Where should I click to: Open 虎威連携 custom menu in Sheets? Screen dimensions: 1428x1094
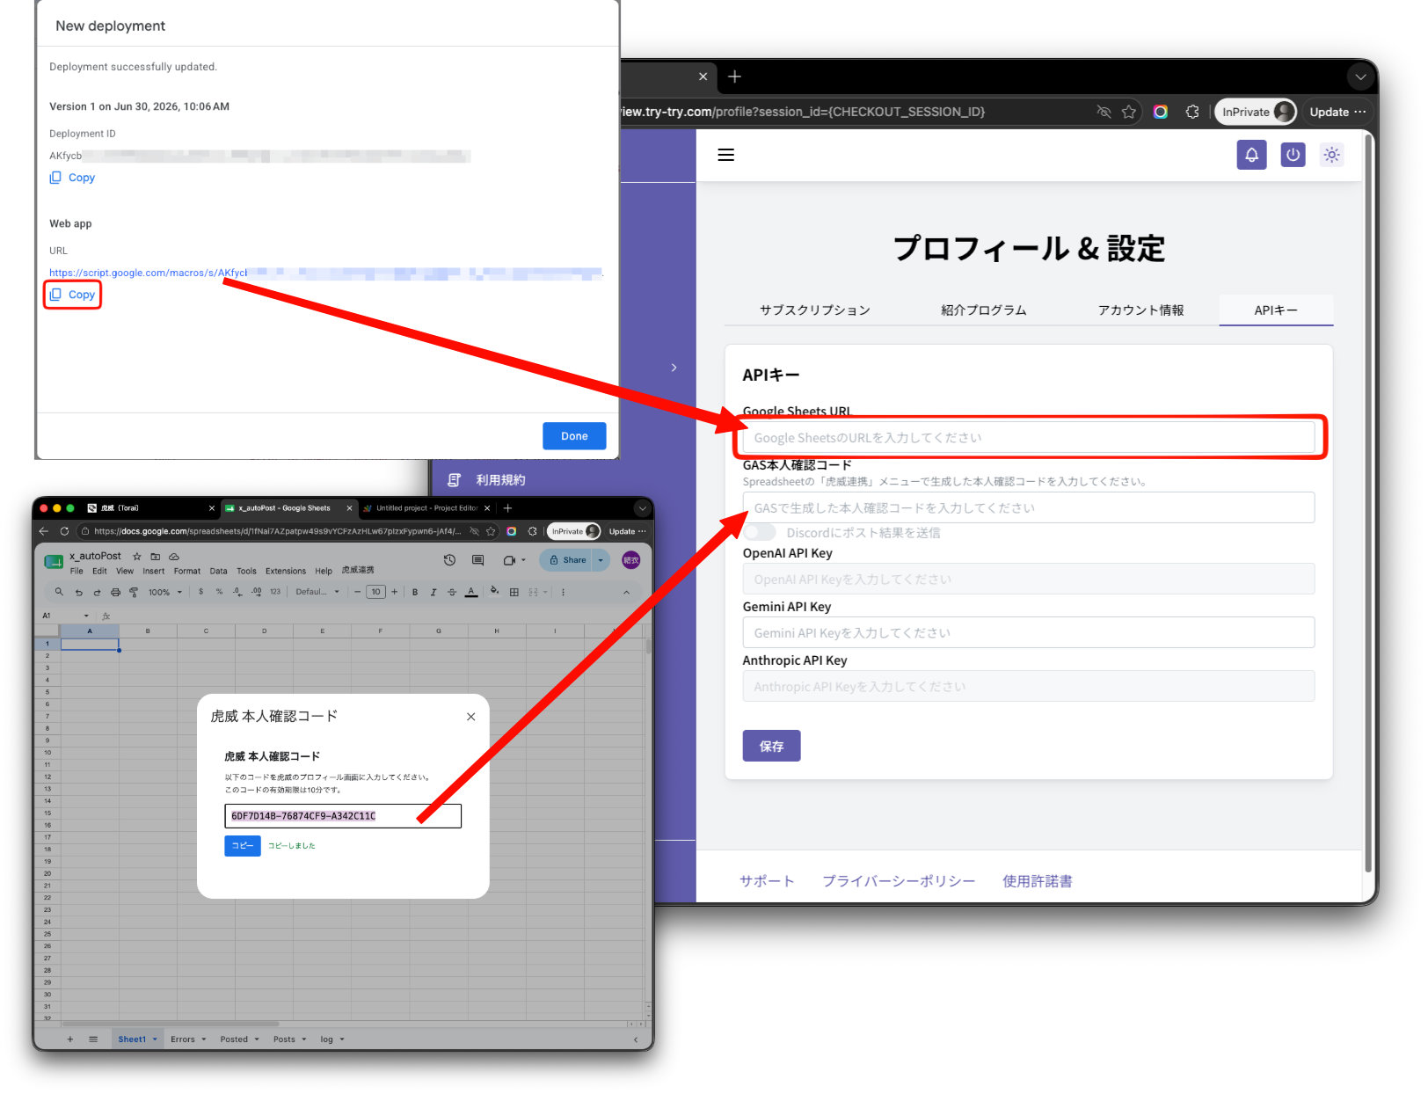pos(357,570)
